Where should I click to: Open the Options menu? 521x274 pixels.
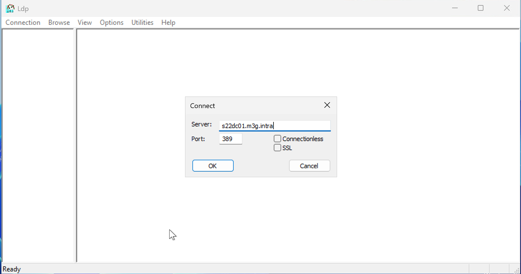coord(112,23)
